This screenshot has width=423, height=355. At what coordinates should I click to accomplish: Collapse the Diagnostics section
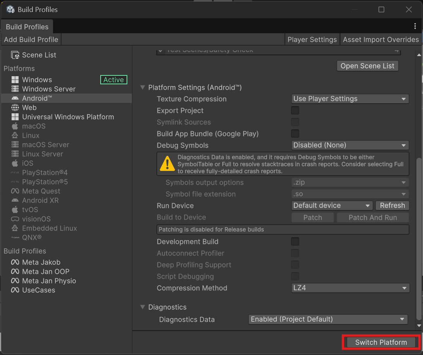142,307
